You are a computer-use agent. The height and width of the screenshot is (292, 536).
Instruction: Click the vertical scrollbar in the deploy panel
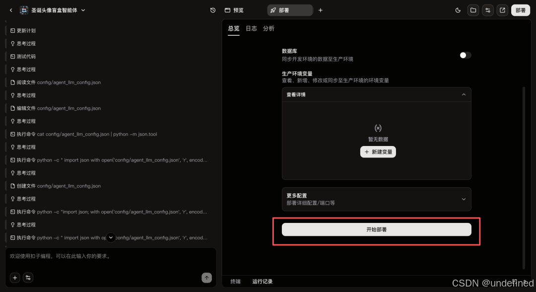pyautogui.click(x=524, y=178)
